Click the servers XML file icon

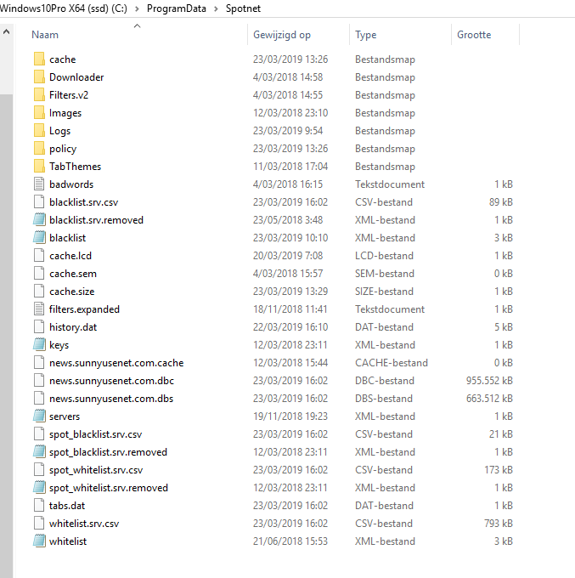point(39,416)
